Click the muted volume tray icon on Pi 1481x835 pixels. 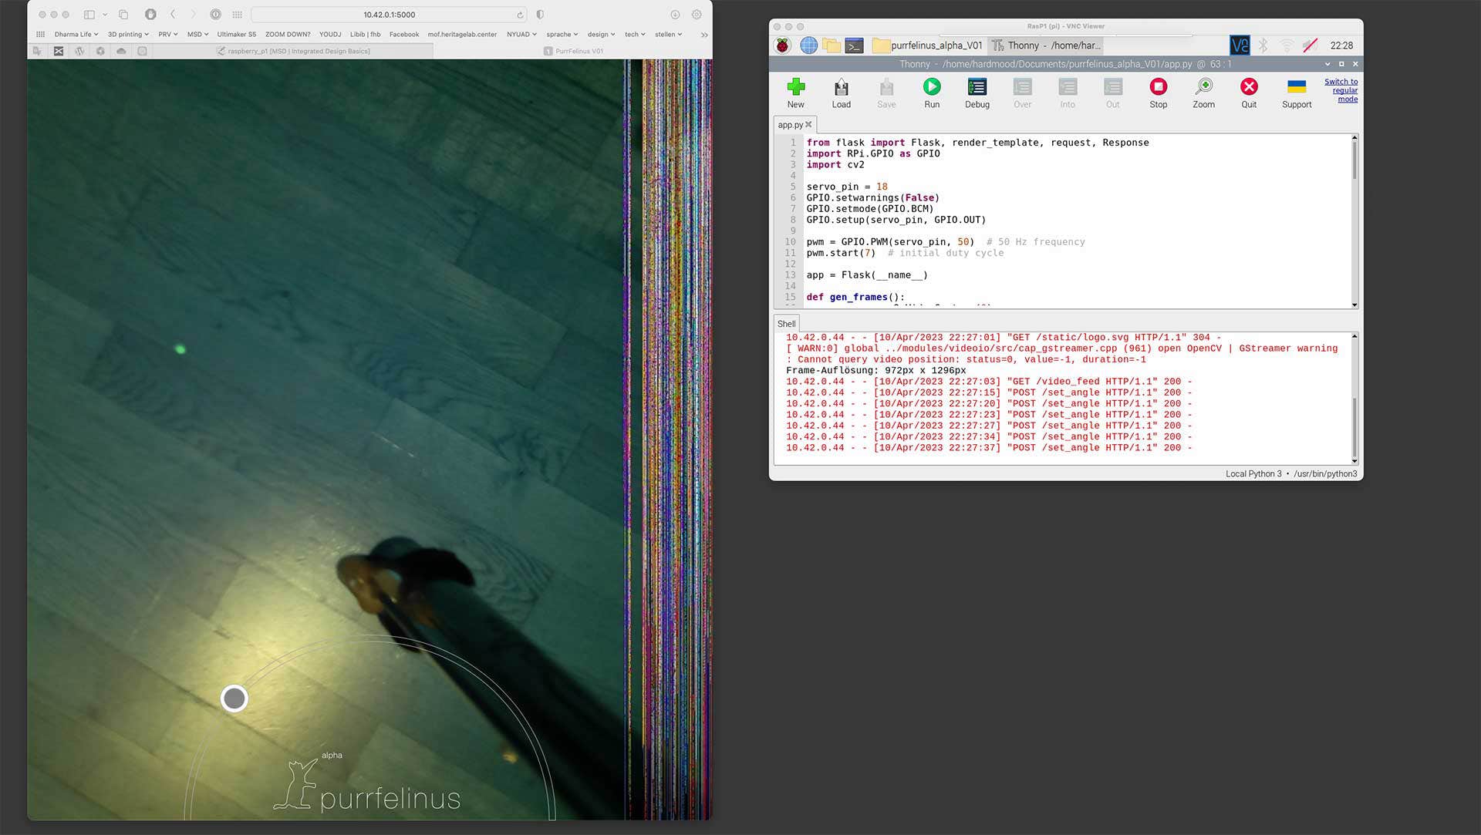pos(1310,45)
